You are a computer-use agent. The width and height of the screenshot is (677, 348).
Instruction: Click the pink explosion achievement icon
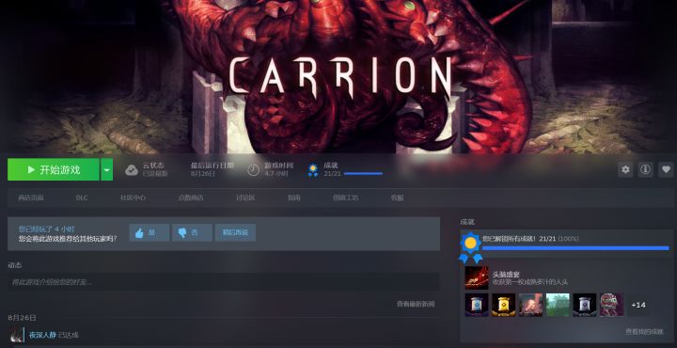530,305
